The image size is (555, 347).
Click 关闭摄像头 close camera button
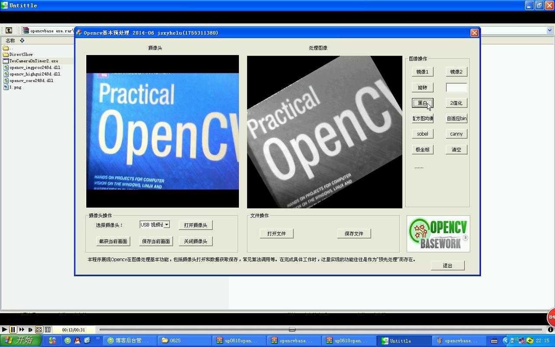196,242
